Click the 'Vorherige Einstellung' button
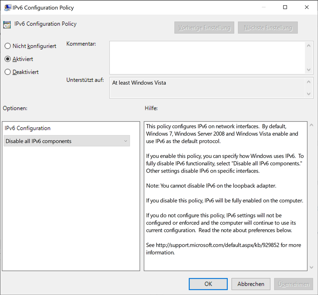318x295 pixels. [x=204, y=27]
